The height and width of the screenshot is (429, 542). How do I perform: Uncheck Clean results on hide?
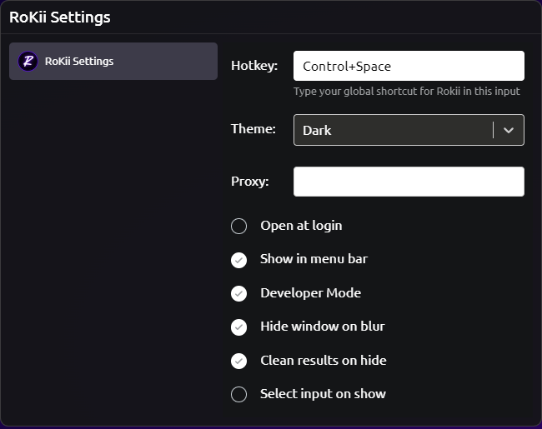(238, 361)
